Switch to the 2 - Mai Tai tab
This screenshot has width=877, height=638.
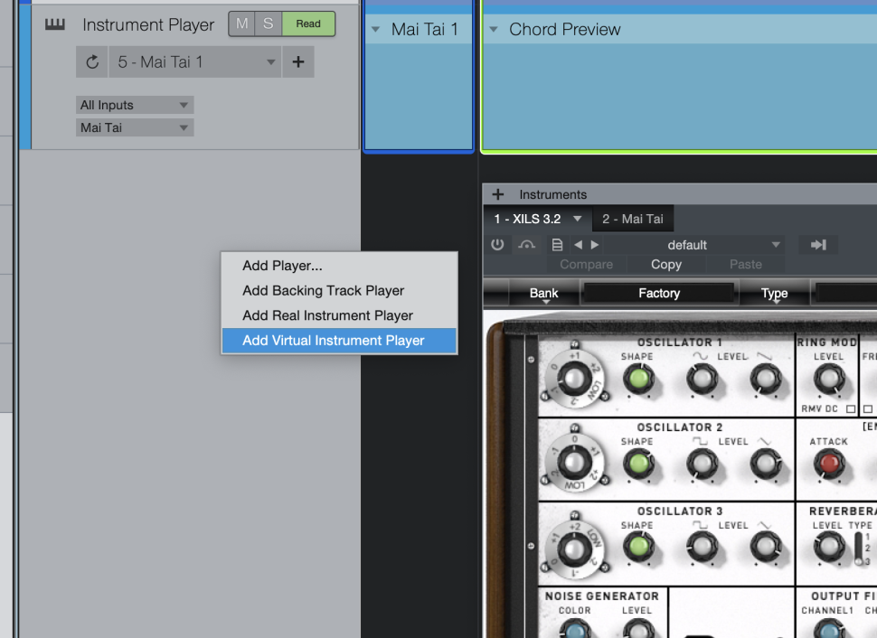(633, 219)
